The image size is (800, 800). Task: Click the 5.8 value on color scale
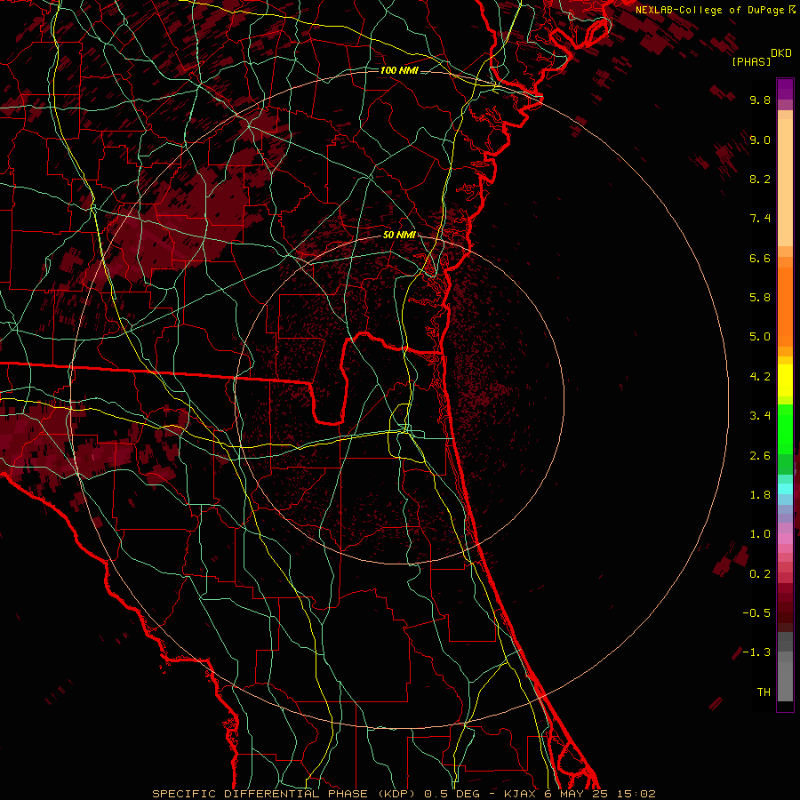point(760,298)
